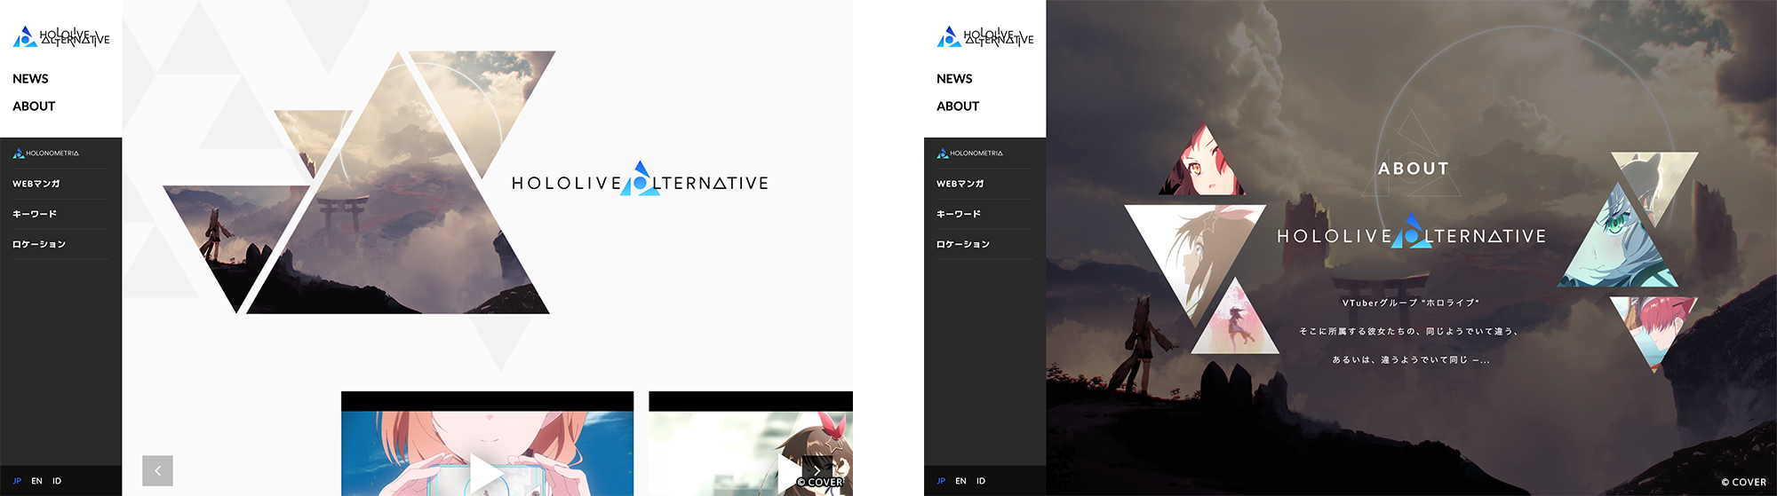The image size is (1777, 496).
Task: Switch language to EN on the left page
Action: 36,481
